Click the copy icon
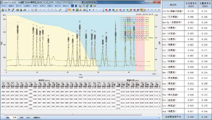Image resolution: width=212 pixels, height=120 pixels. (x=32, y=10)
